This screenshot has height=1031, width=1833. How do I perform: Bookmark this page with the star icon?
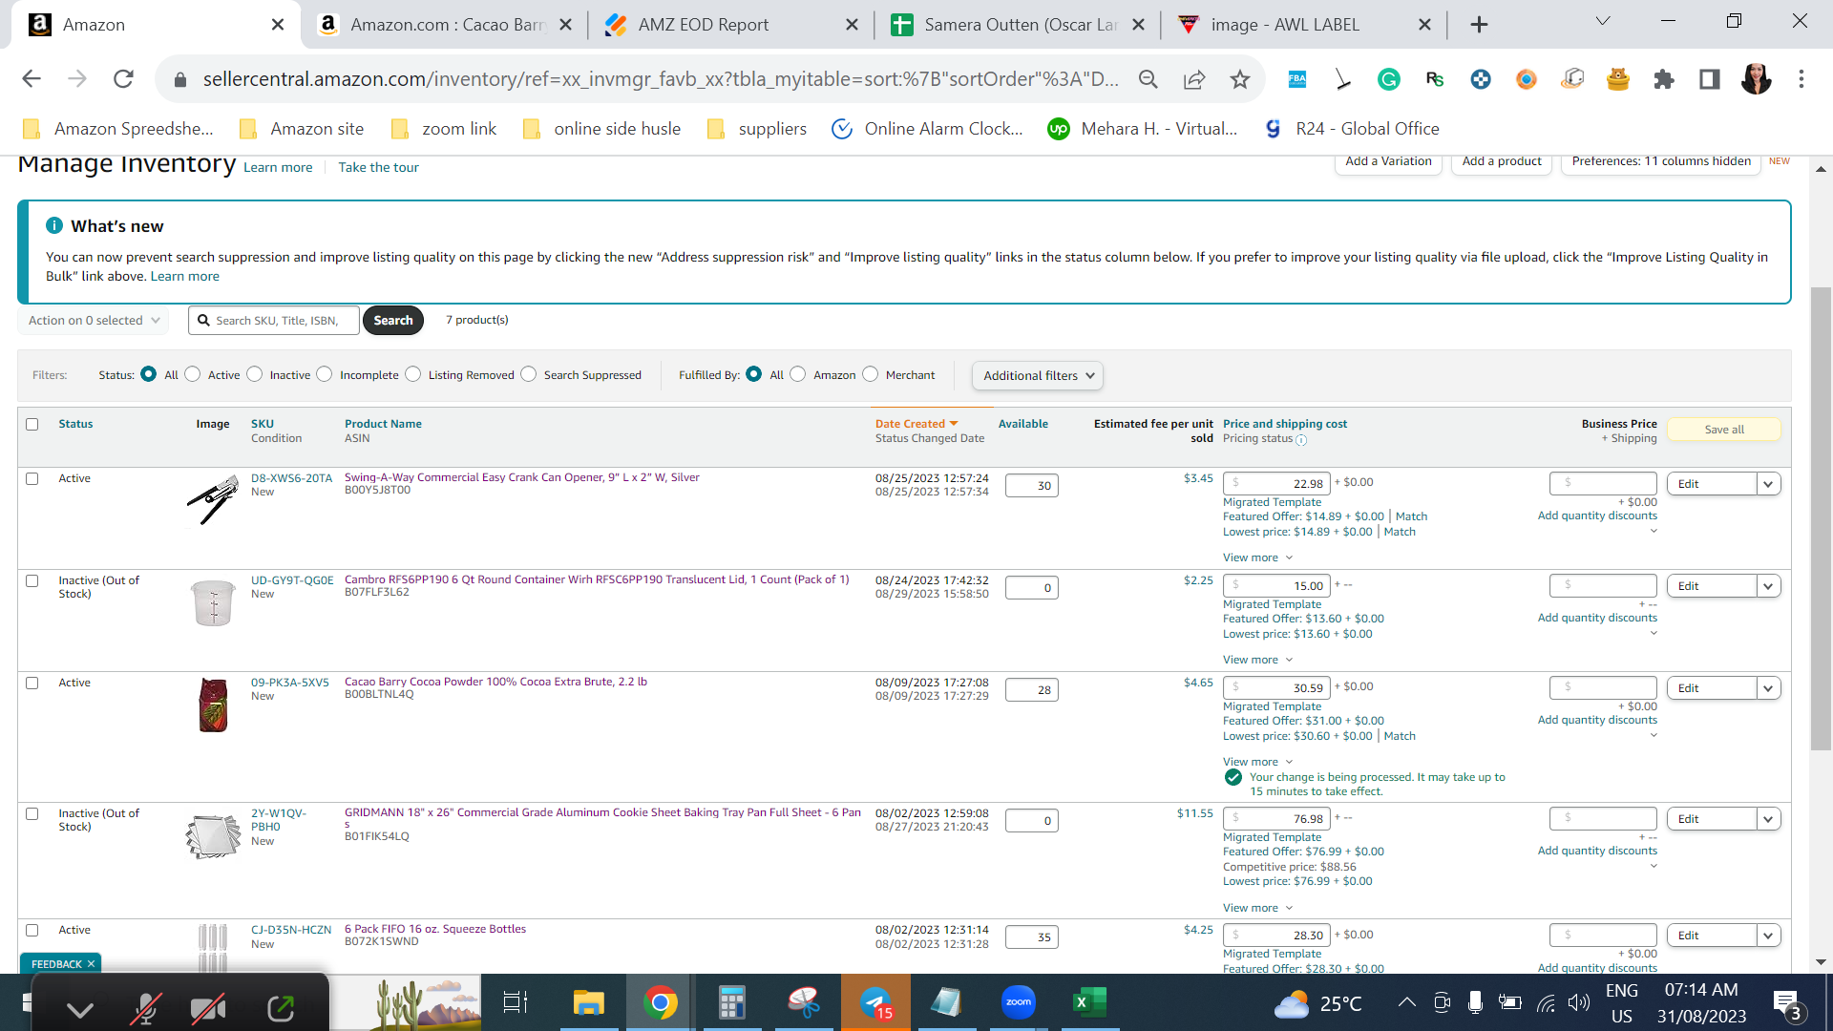pyautogui.click(x=1240, y=79)
